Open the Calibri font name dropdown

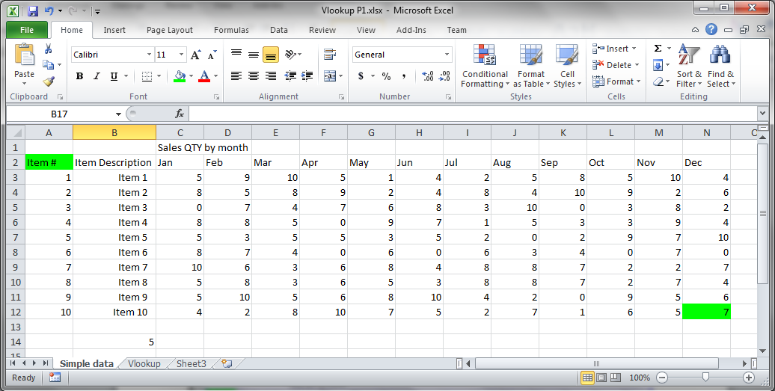pyautogui.click(x=148, y=55)
